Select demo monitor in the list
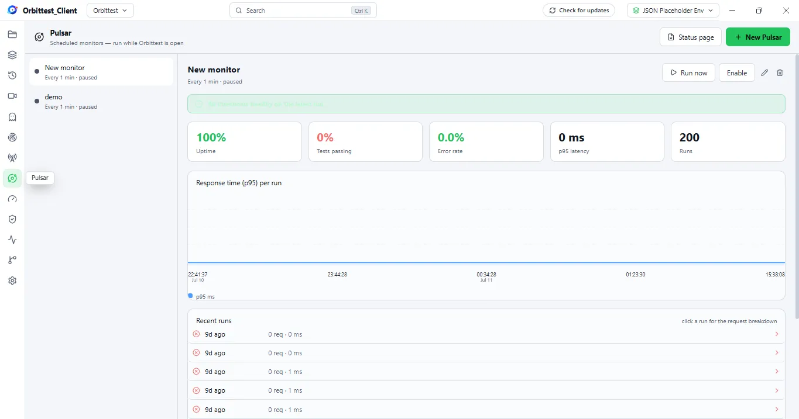The width and height of the screenshot is (799, 419). pos(101,101)
